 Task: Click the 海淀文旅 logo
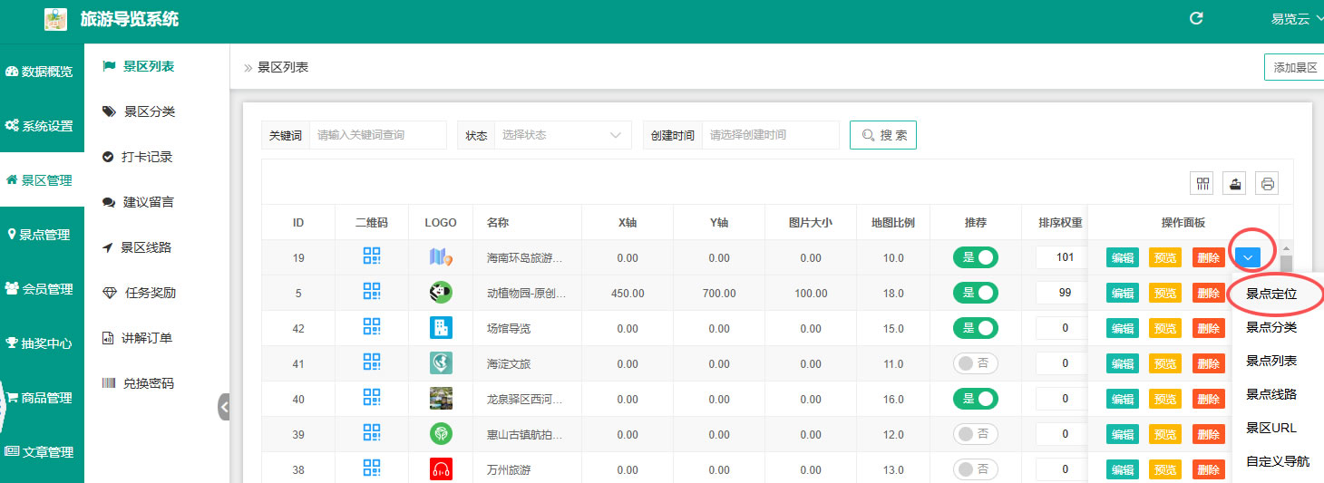(x=441, y=363)
